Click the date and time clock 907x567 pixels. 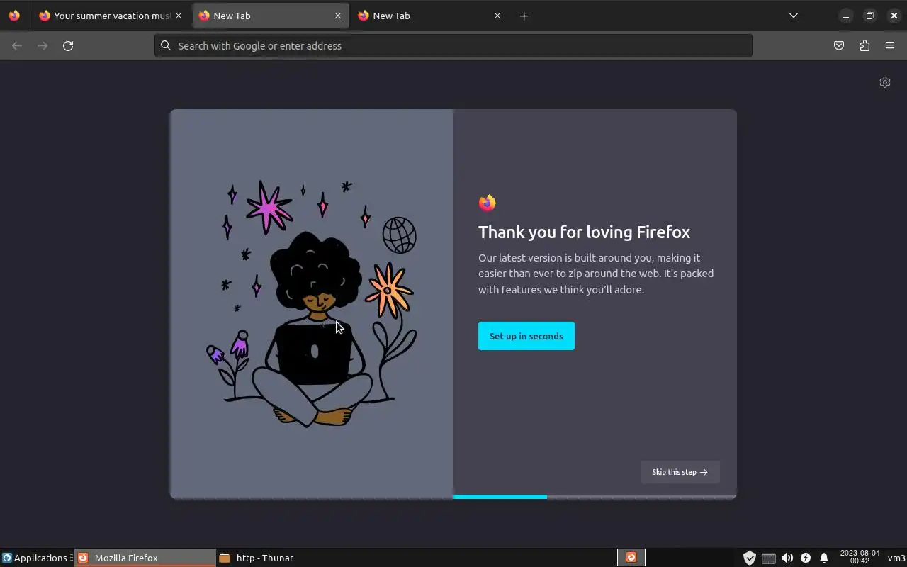click(860, 557)
